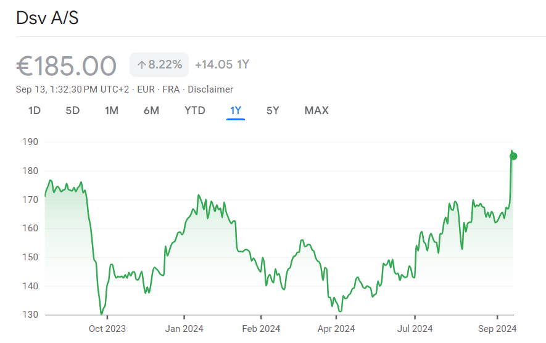This screenshot has width=546, height=343.
Task: Click the +14.05 1Y change text
Action: pos(222,65)
